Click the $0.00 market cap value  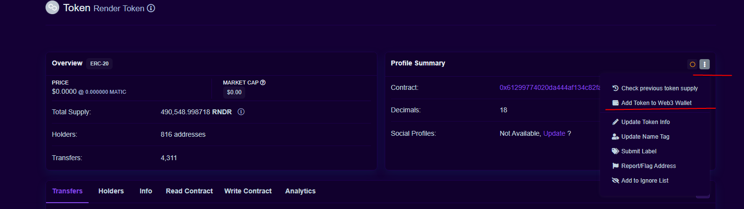point(234,92)
